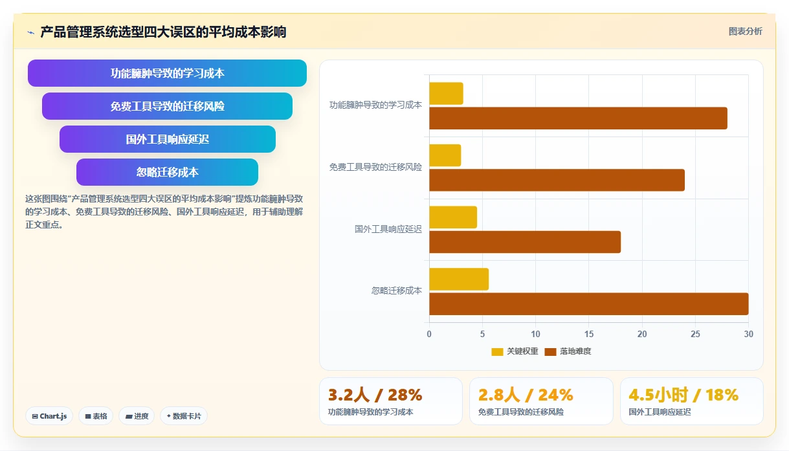Click the 表格 tag chip
The width and height of the screenshot is (789, 451).
click(96, 416)
